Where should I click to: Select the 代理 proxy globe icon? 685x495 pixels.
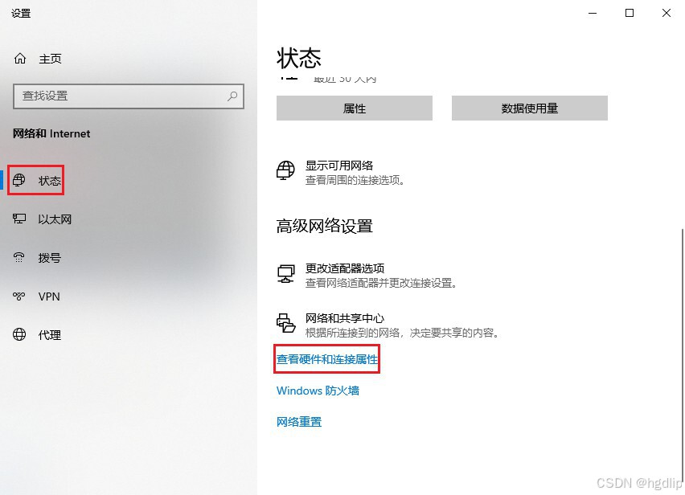pyautogui.click(x=19, y=334)
